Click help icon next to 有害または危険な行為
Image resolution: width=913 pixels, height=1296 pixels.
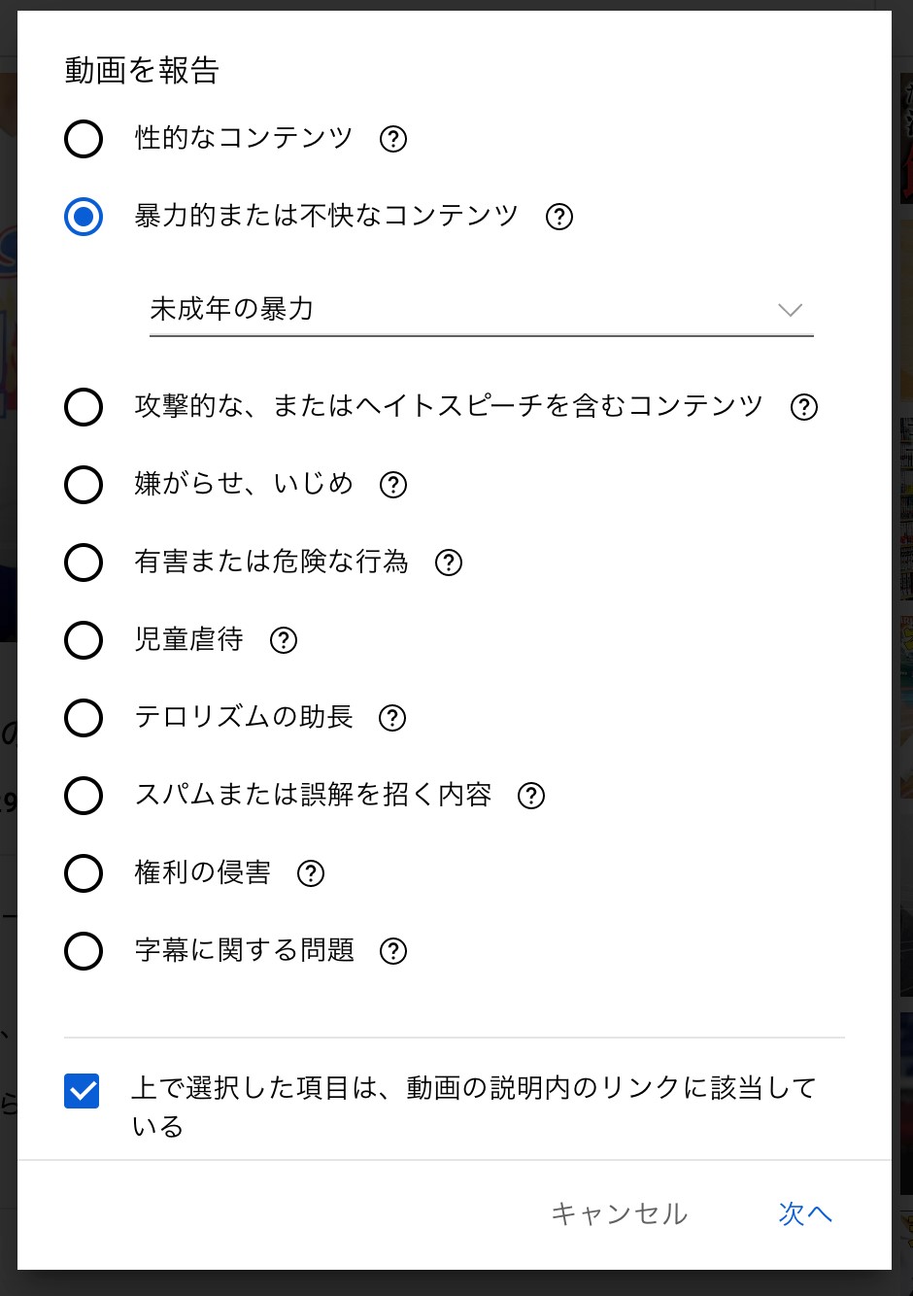tap(449, 563)
